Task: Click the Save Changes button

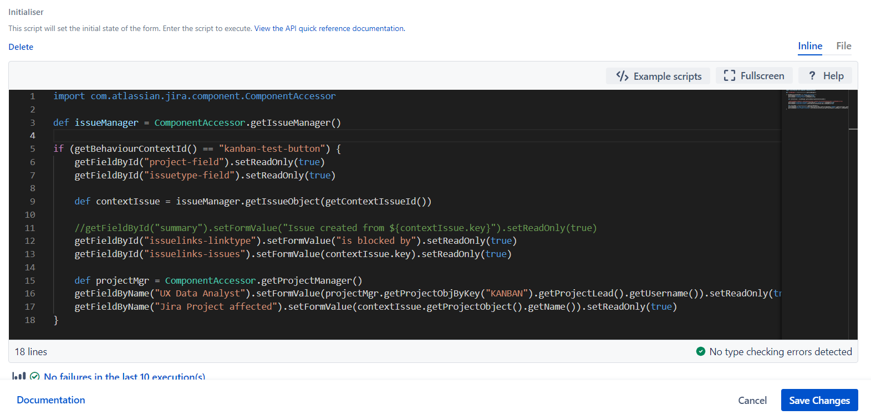Action: coord(819,400)
